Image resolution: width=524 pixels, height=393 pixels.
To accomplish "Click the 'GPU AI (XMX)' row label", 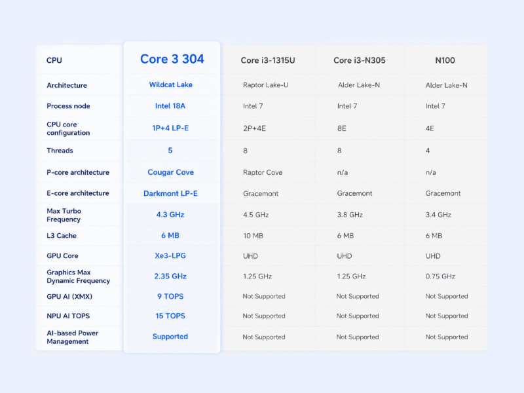I will (69, 297).
